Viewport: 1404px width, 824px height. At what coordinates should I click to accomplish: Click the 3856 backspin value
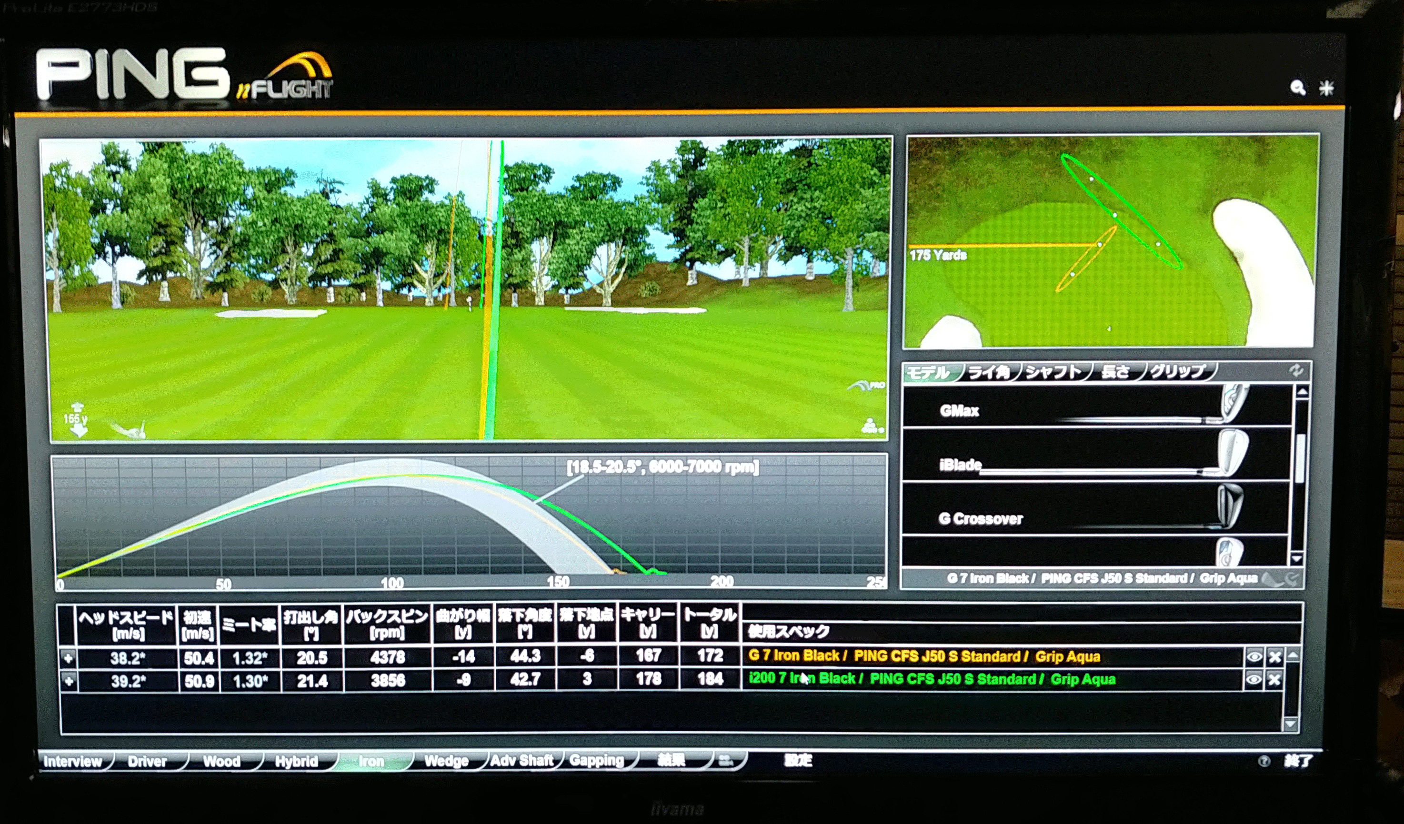point(388,680)
